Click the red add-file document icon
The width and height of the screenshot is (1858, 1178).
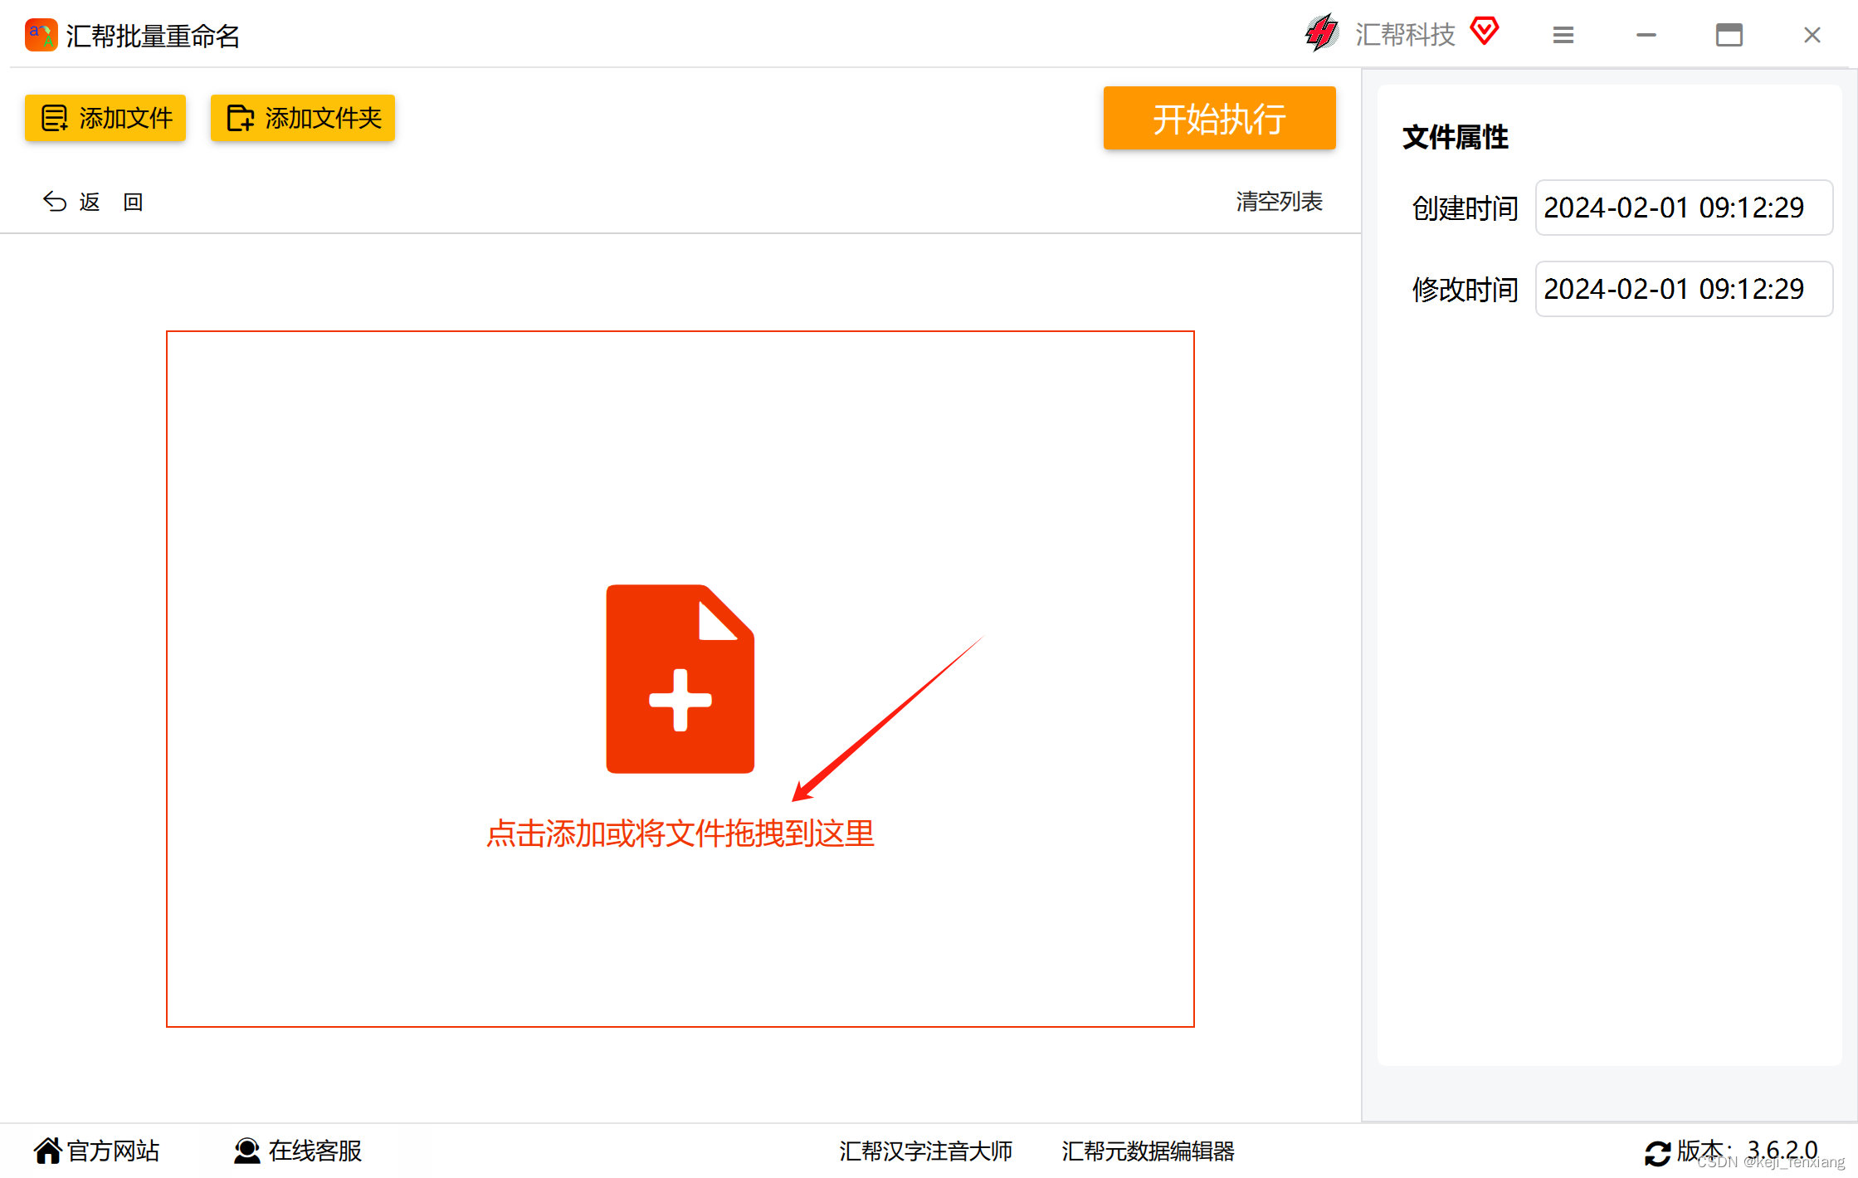(680, 679)
